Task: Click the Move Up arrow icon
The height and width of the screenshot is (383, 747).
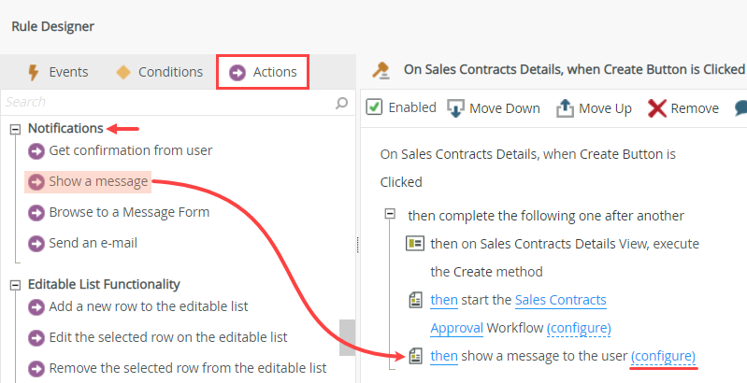Action: click(x=566, y=108)
